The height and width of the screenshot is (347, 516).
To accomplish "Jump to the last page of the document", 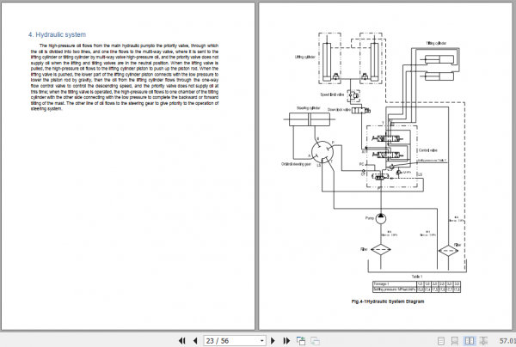I will pos(286,341).
